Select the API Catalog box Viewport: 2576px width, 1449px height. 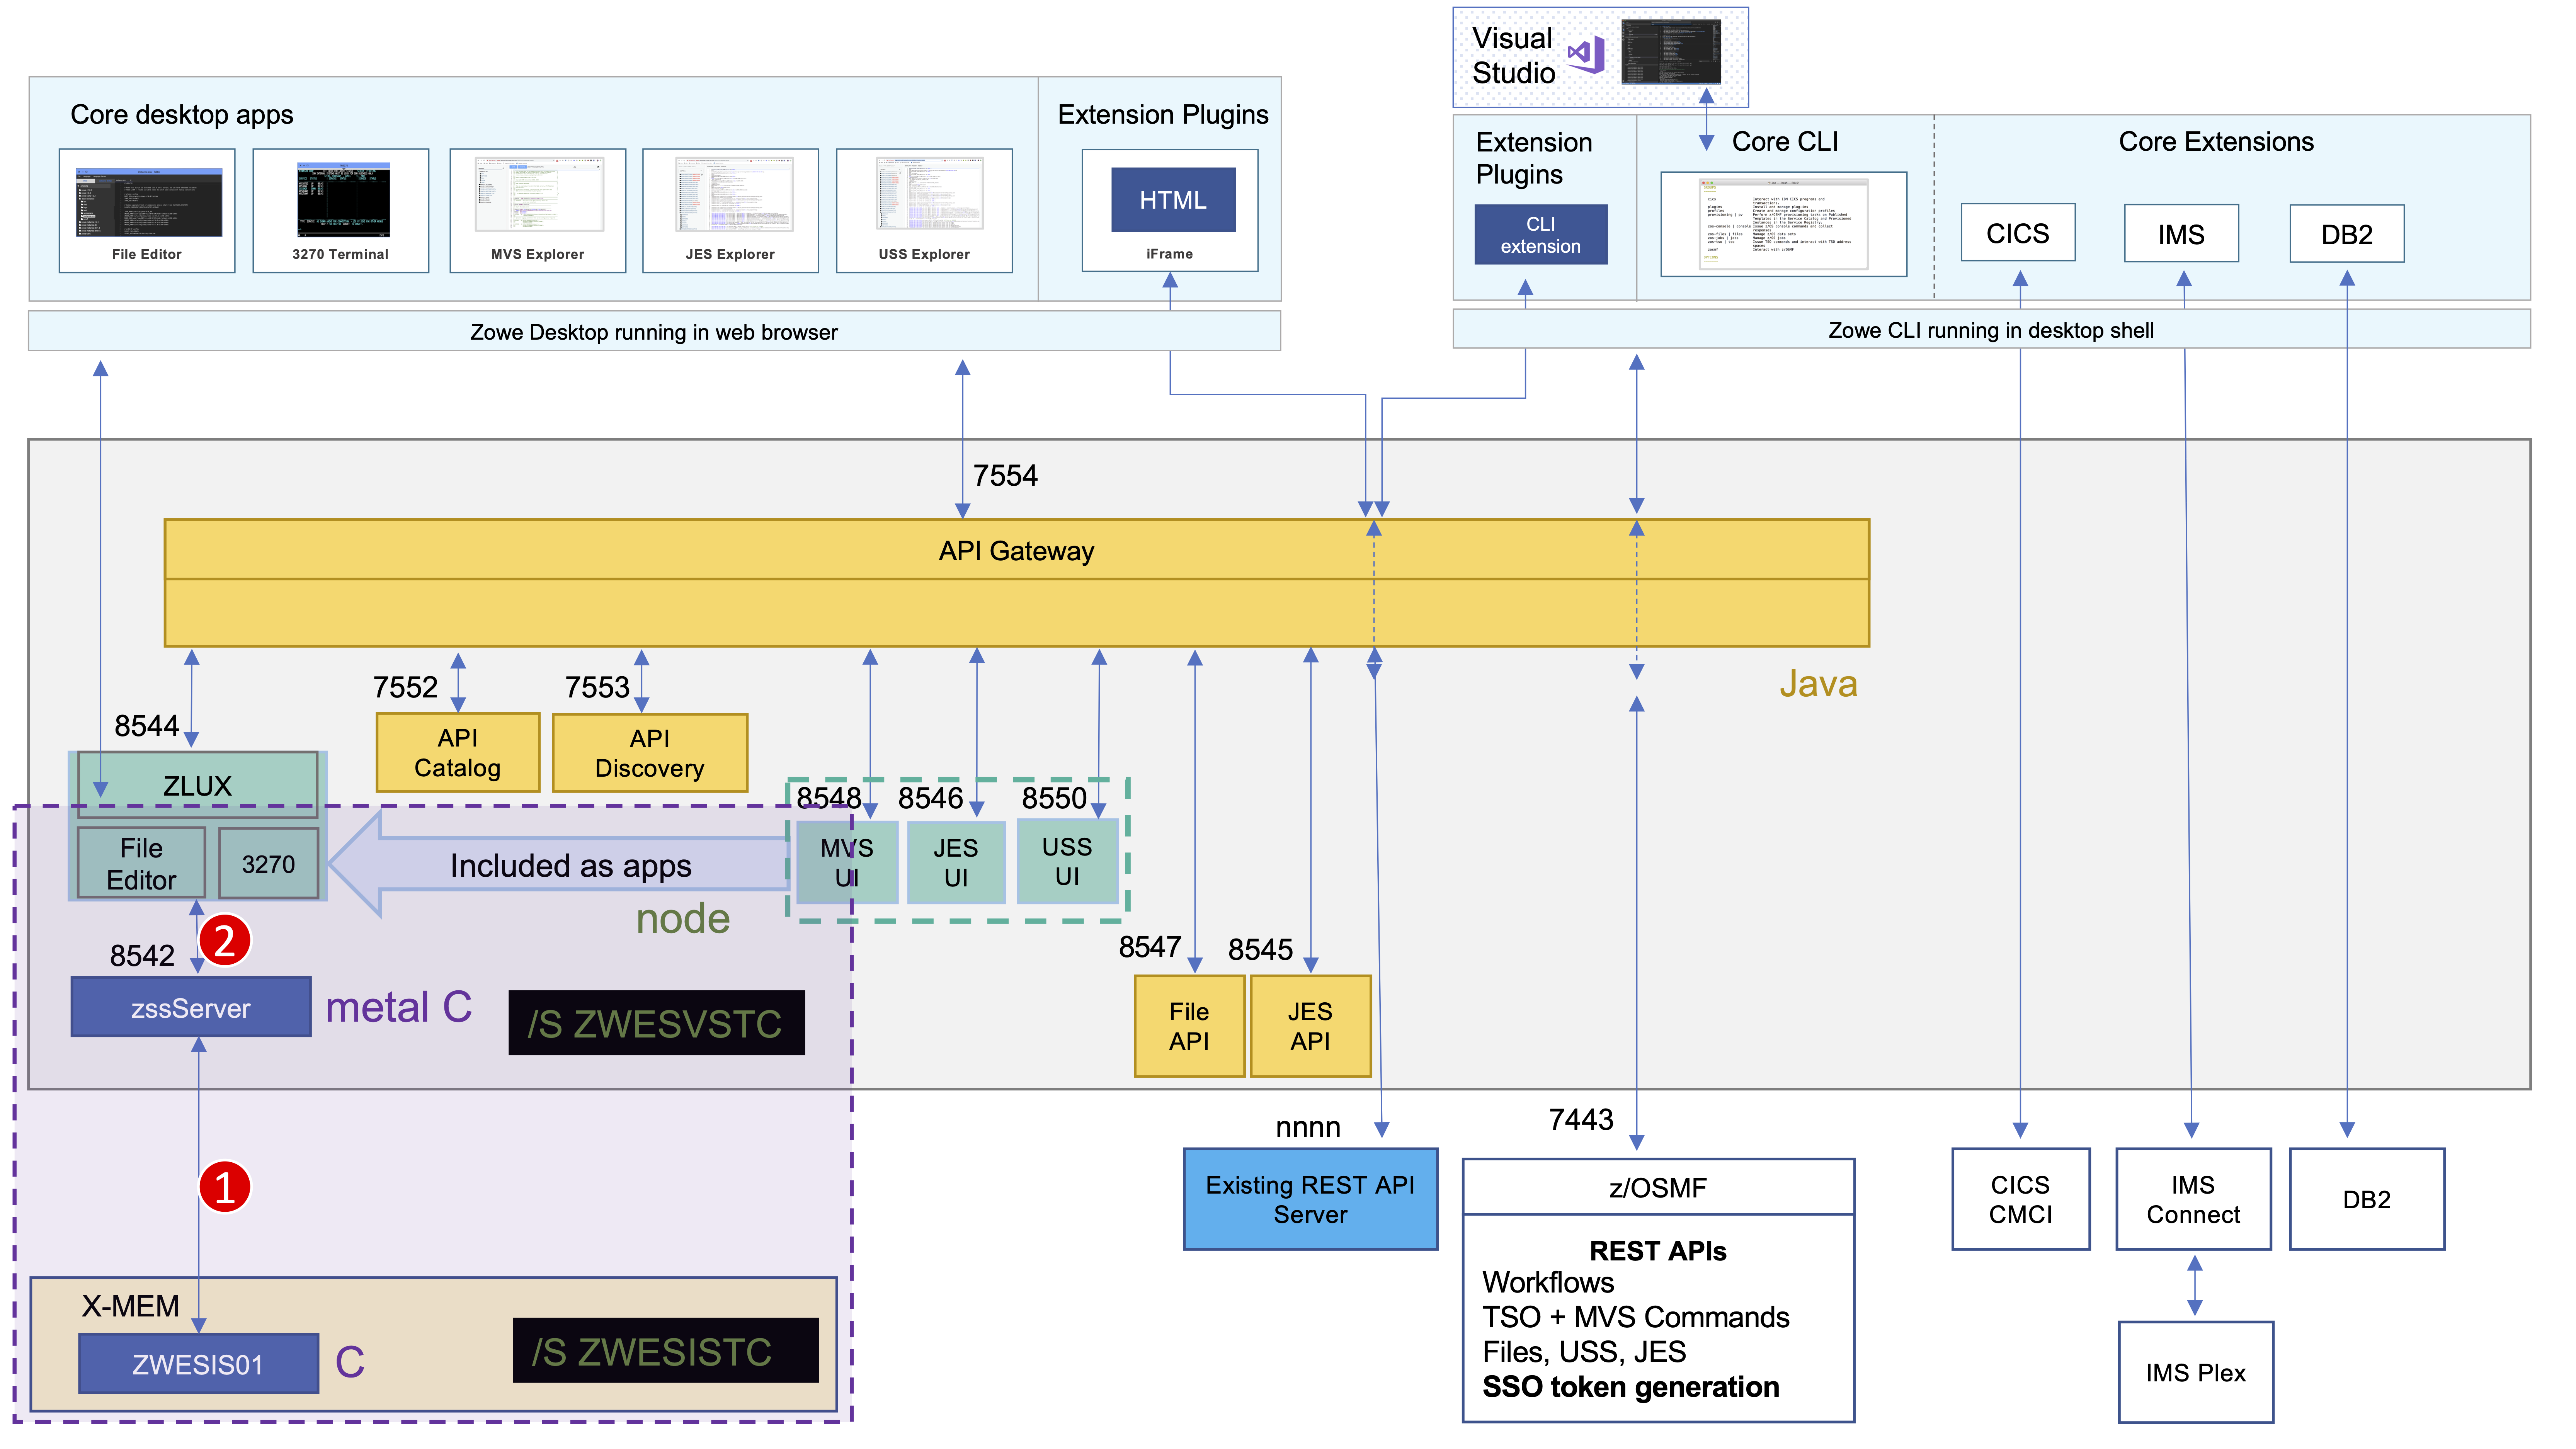click(x=457, y=753)
